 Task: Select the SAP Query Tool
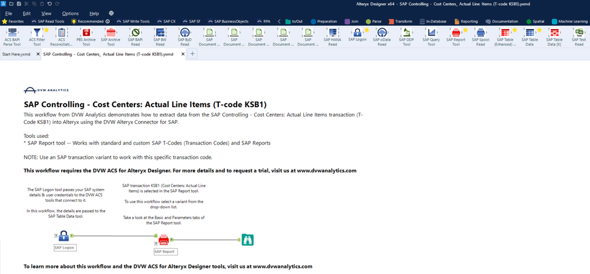click(431, 36)
